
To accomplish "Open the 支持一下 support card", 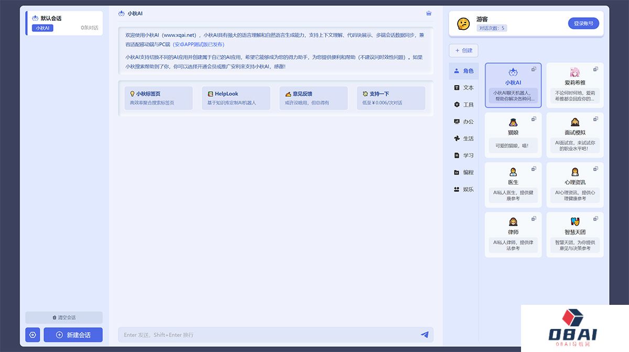I will 391,98.
